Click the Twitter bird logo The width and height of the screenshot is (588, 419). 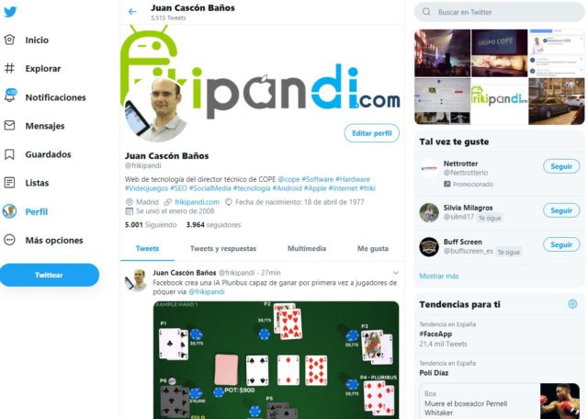click(x=10, y=12)
